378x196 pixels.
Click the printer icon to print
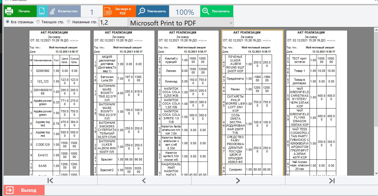9,11
